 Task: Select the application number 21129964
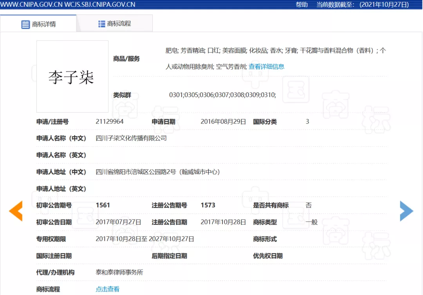tap(110, 121)
